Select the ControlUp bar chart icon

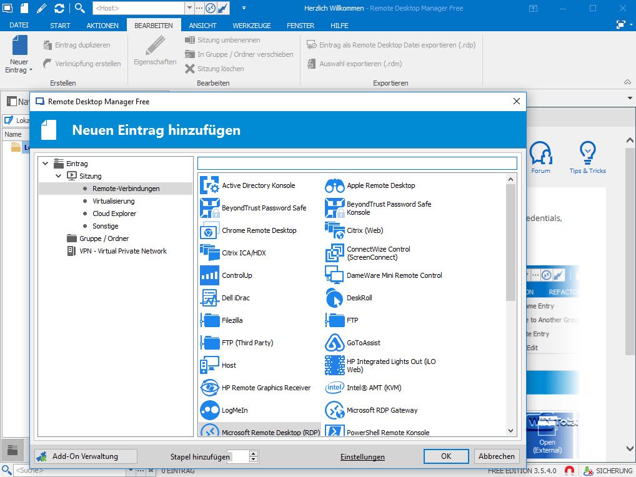pyautogui.click(x=209, y=275)
